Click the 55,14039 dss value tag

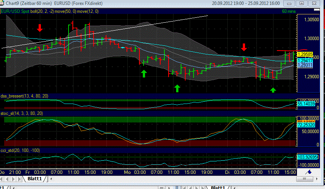[306, 104]
